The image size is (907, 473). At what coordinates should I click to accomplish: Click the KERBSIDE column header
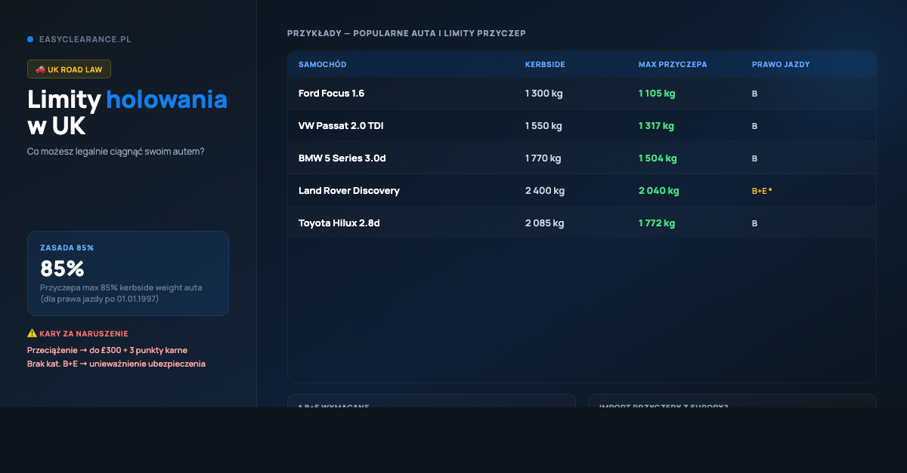545,65
